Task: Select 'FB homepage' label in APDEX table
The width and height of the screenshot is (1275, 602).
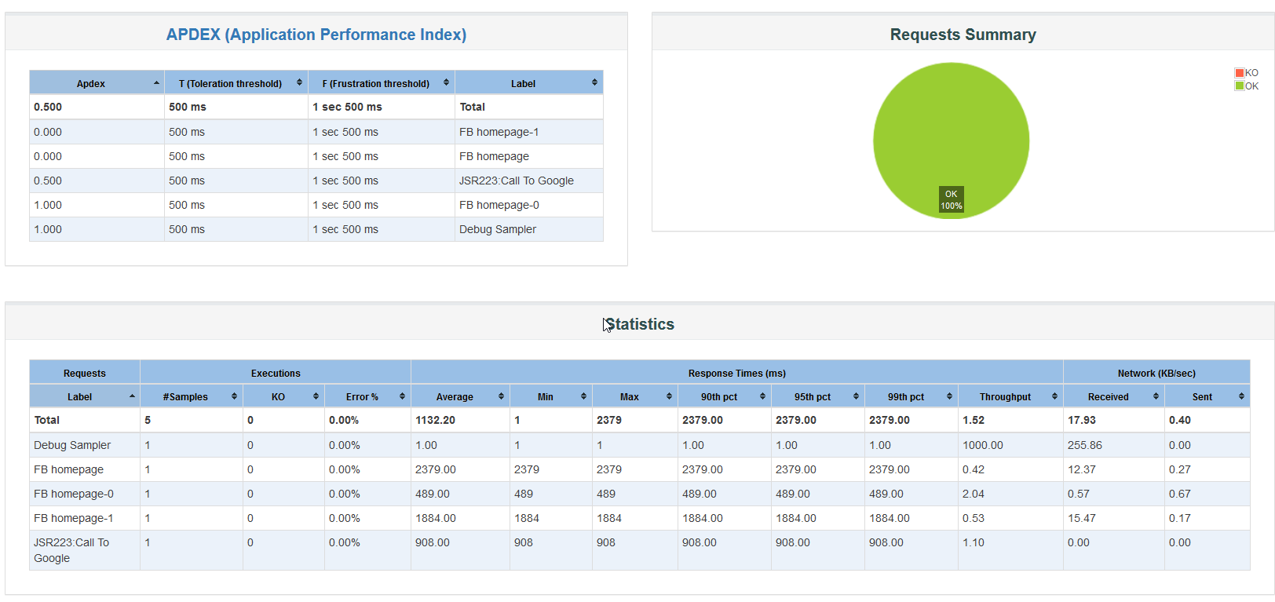Action: pos(494,156)
